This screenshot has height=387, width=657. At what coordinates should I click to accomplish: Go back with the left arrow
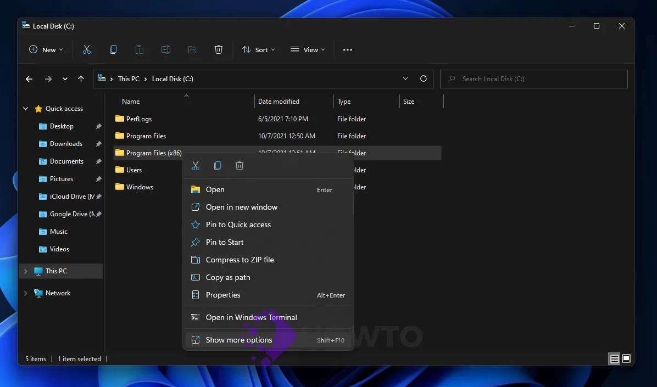coord(29,78)
